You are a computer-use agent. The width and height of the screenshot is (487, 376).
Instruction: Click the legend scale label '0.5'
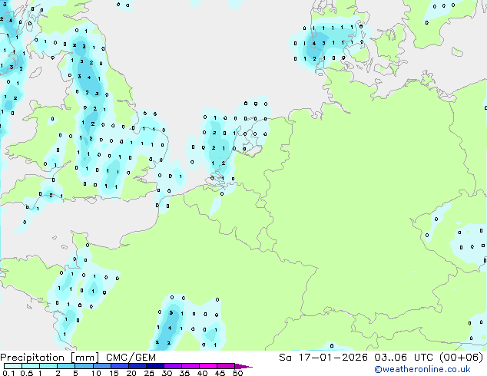27,373
